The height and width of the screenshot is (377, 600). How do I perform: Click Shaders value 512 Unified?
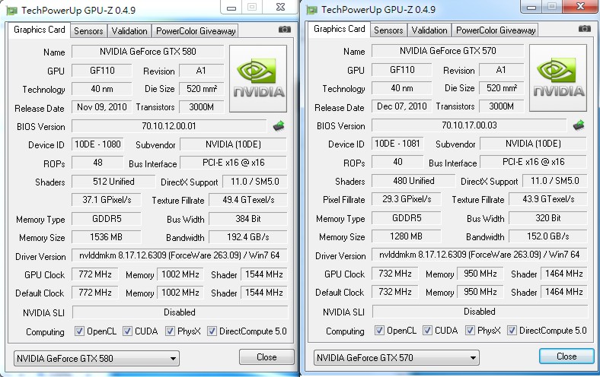[113, 182]
